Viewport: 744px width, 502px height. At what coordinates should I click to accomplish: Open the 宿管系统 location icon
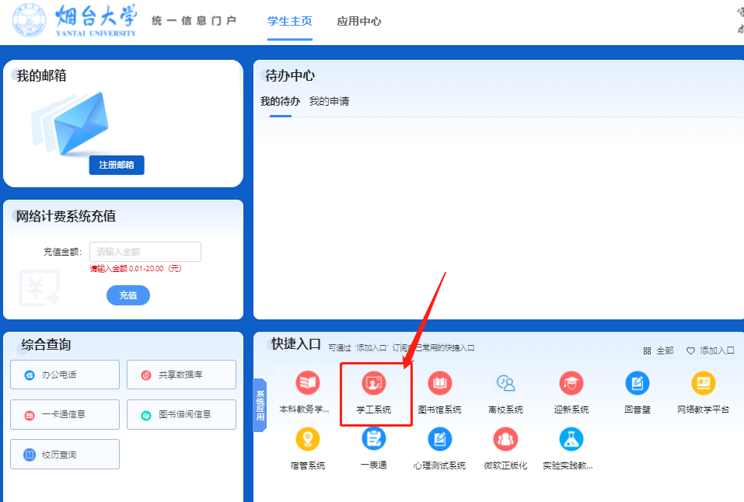pos(307,440)
